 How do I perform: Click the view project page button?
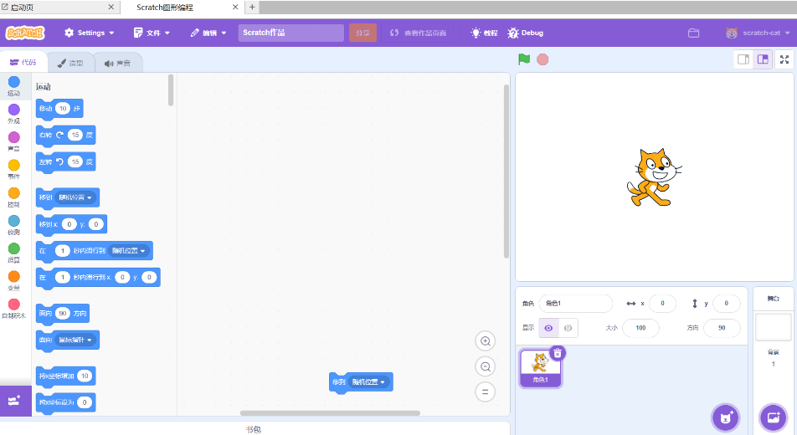coord(418,33)
